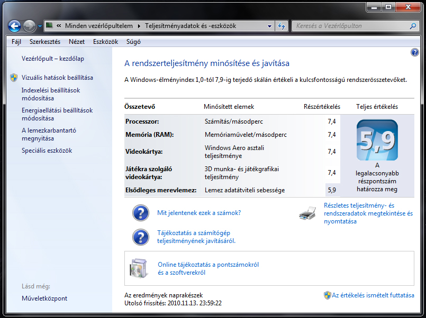Open 'Indexelési beállítások módosítása'
Screen dimensions: 426x318
(51, 94)
